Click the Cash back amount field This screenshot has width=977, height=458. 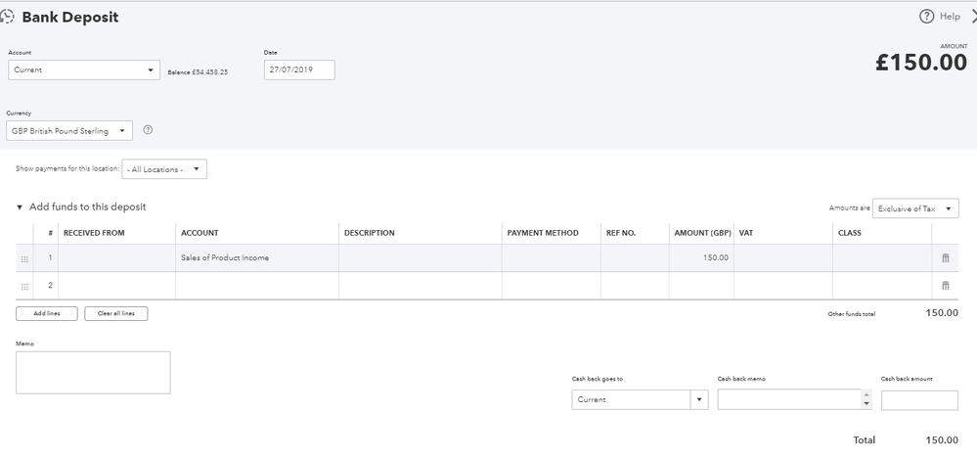918,399
